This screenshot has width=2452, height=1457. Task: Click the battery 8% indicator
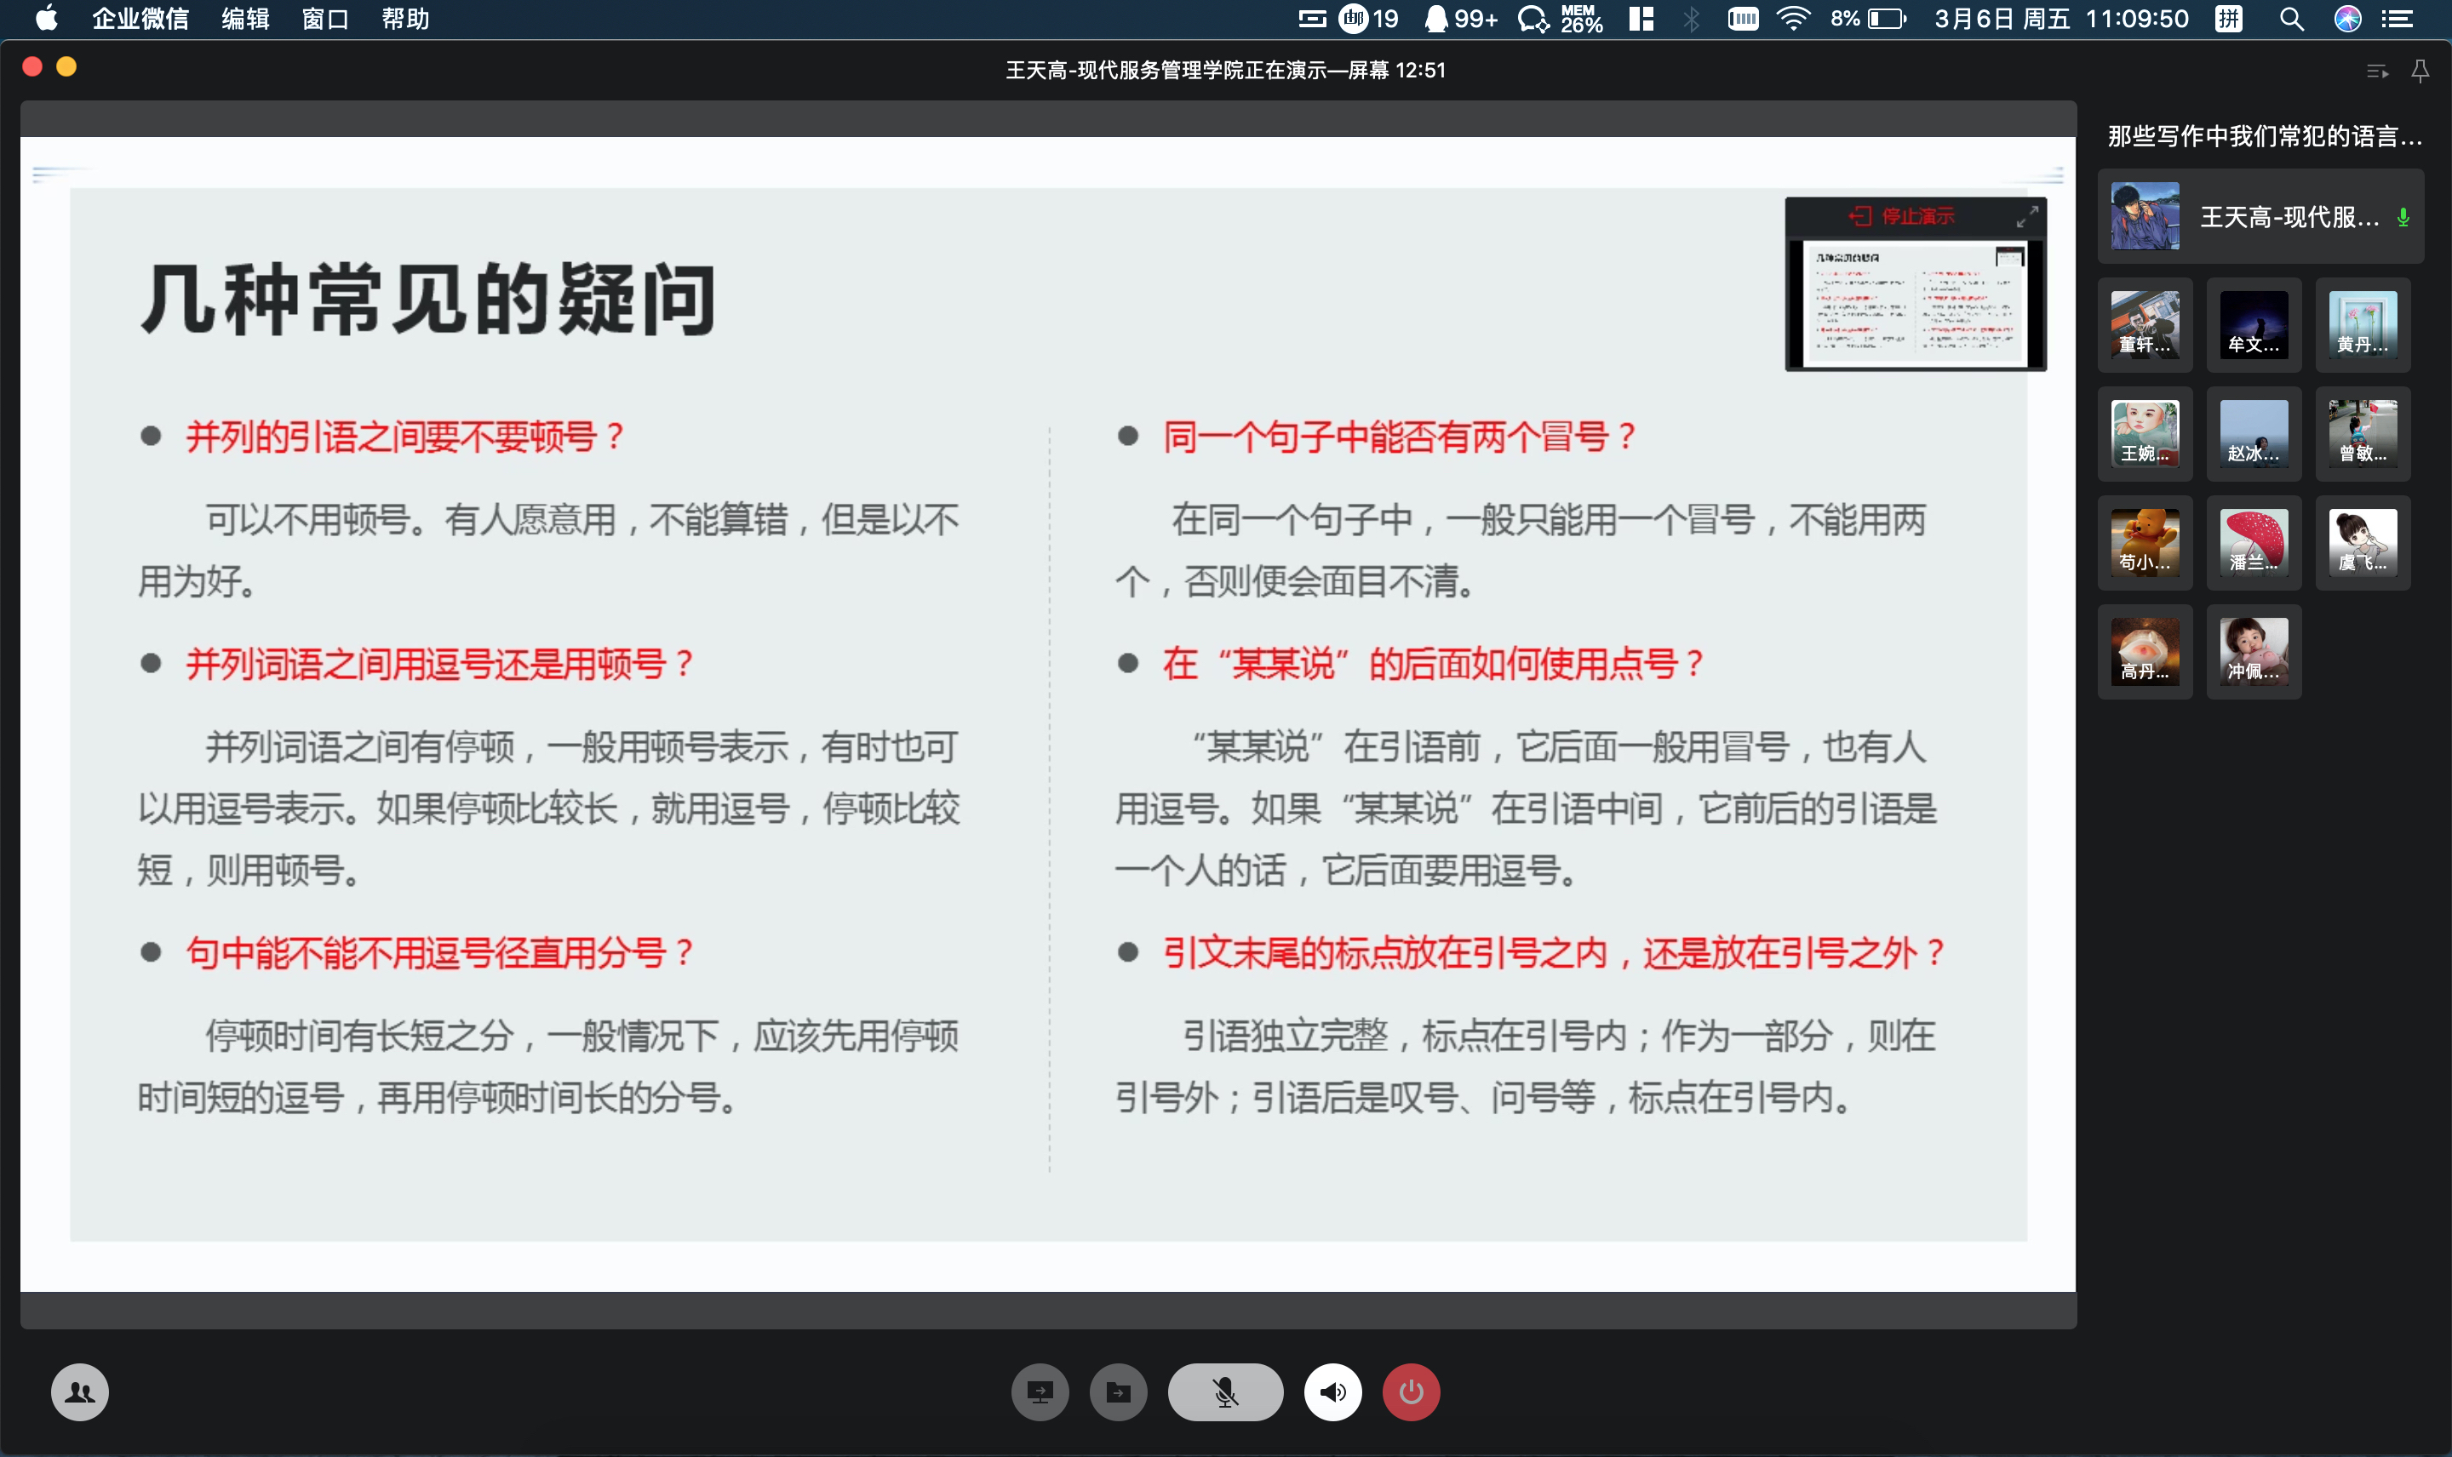[x=1869, y=19]
